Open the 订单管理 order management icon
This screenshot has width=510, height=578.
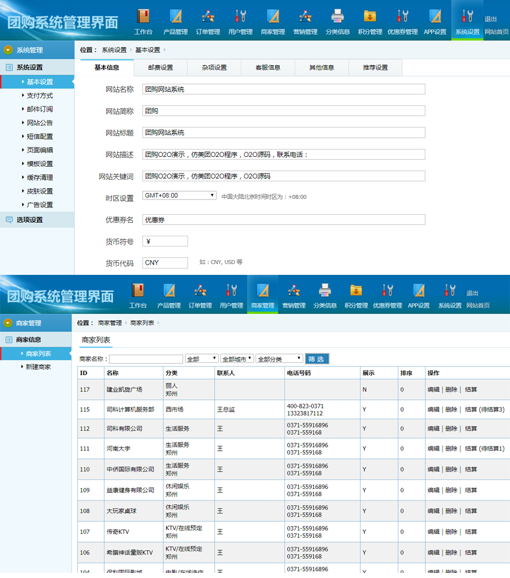(x=208, y=21)
